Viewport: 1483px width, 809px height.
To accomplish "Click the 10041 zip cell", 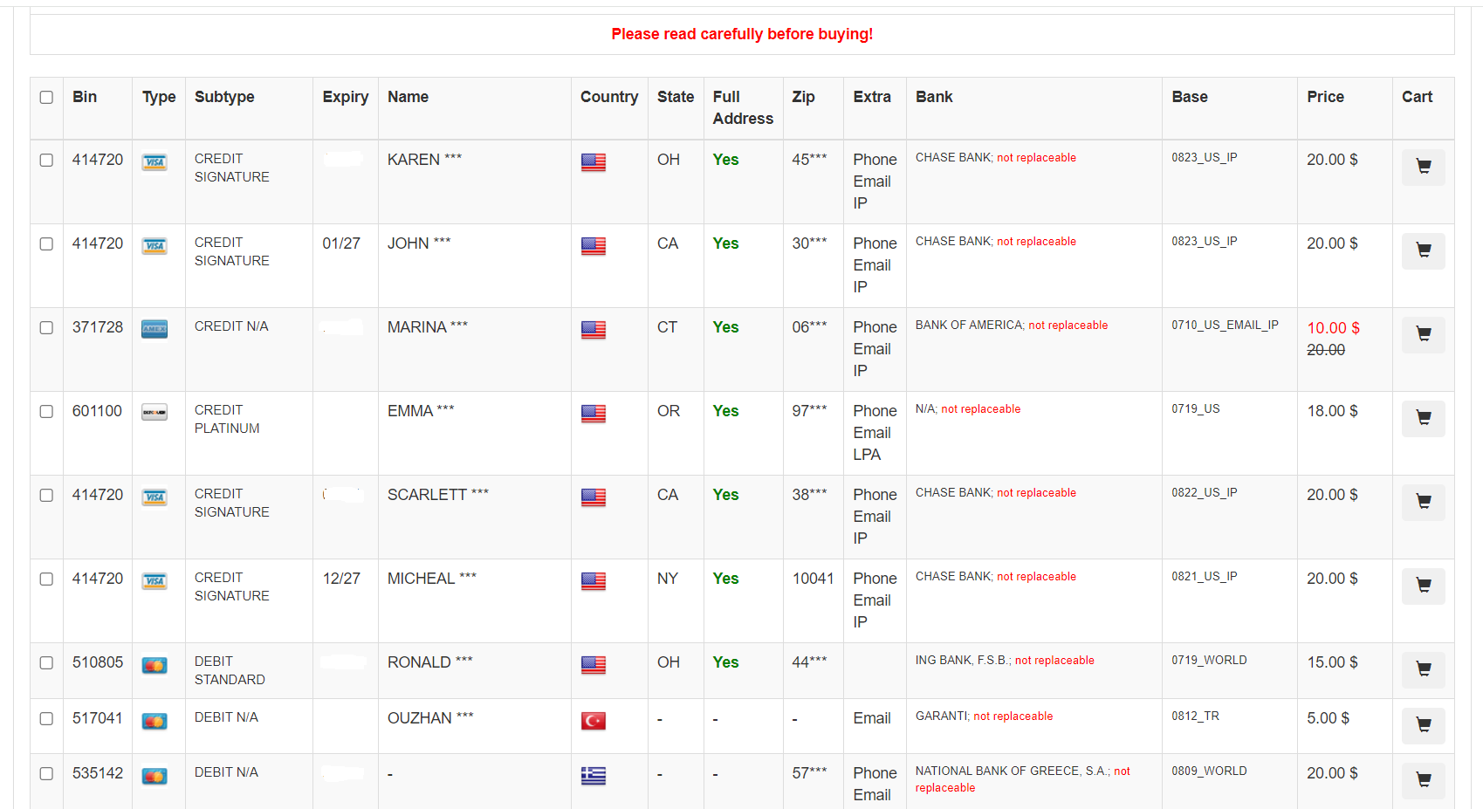I will pyautogui.click(x=813, y=579).
